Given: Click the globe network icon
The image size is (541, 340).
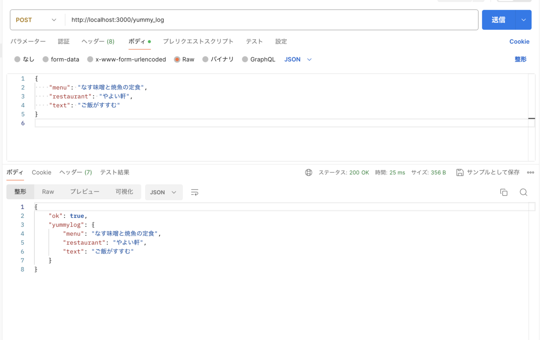Looking at the screenshot, I should click(309, 173).
